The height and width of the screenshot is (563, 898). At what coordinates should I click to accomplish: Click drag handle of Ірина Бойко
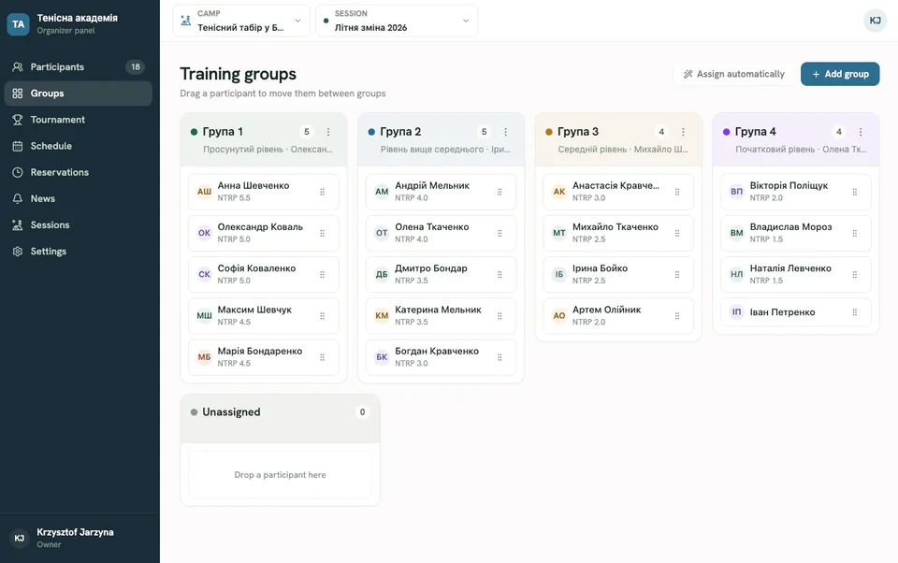point(677,274)
